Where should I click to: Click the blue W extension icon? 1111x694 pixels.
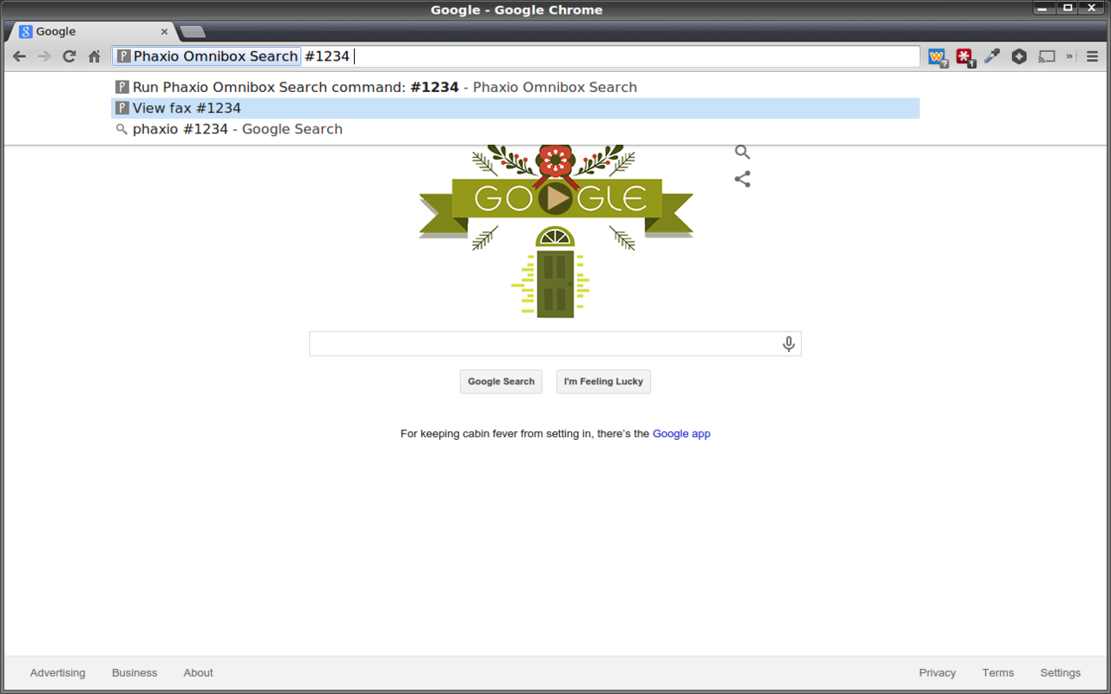click(x=937, y=57)
